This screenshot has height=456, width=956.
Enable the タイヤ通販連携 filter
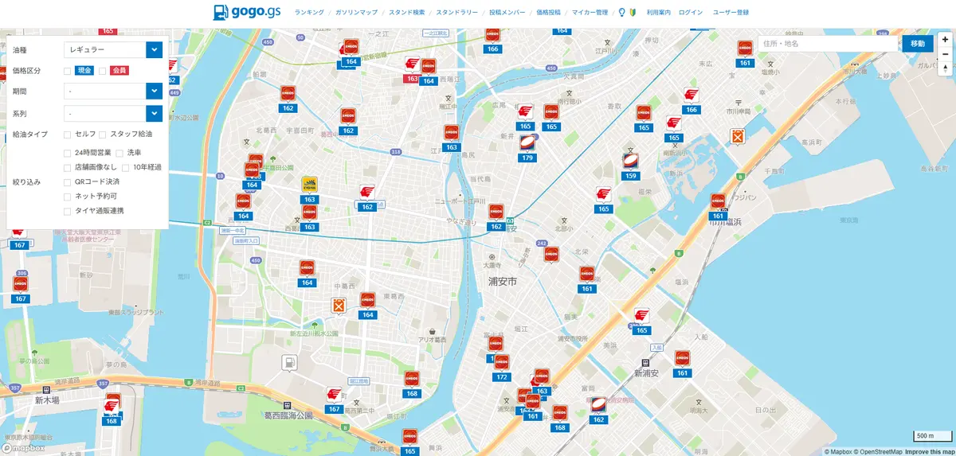(x=68, y=211)
